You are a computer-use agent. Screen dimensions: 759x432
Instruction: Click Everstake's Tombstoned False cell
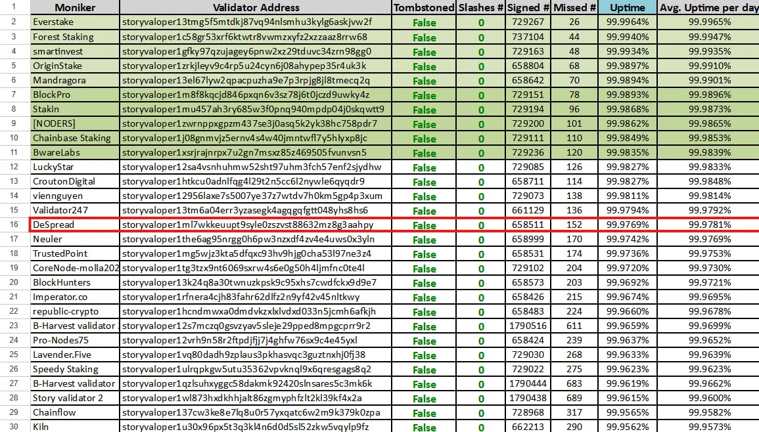click(x=424, y=22)
